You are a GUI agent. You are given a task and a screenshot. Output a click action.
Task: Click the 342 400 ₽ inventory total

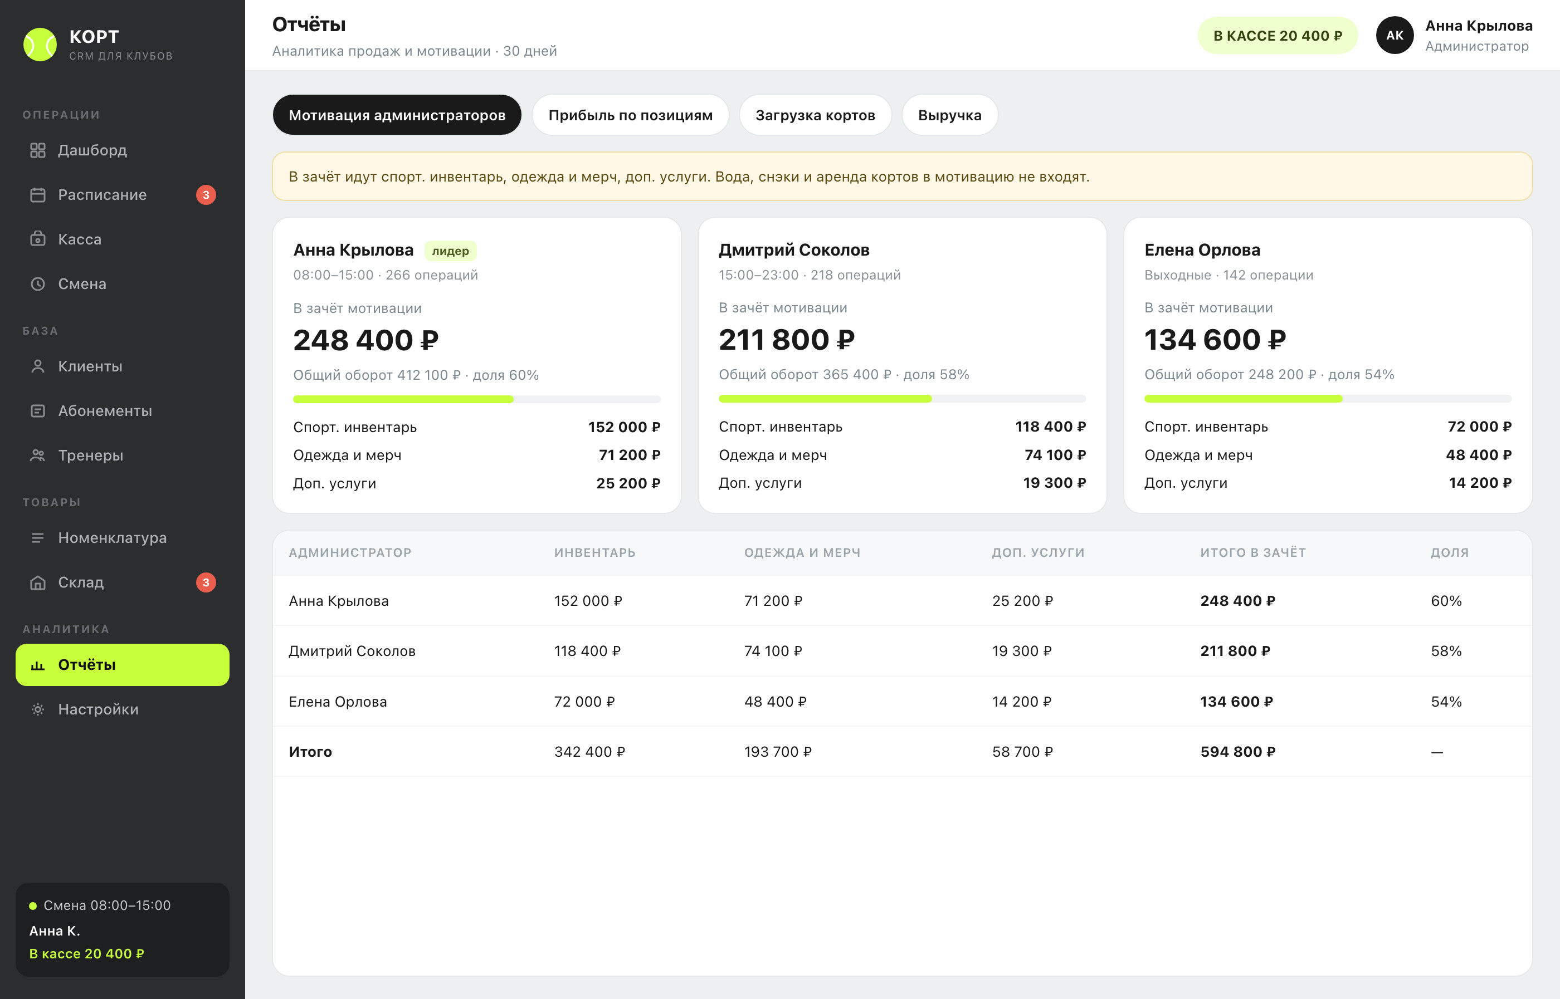click(x=589, y=752)
